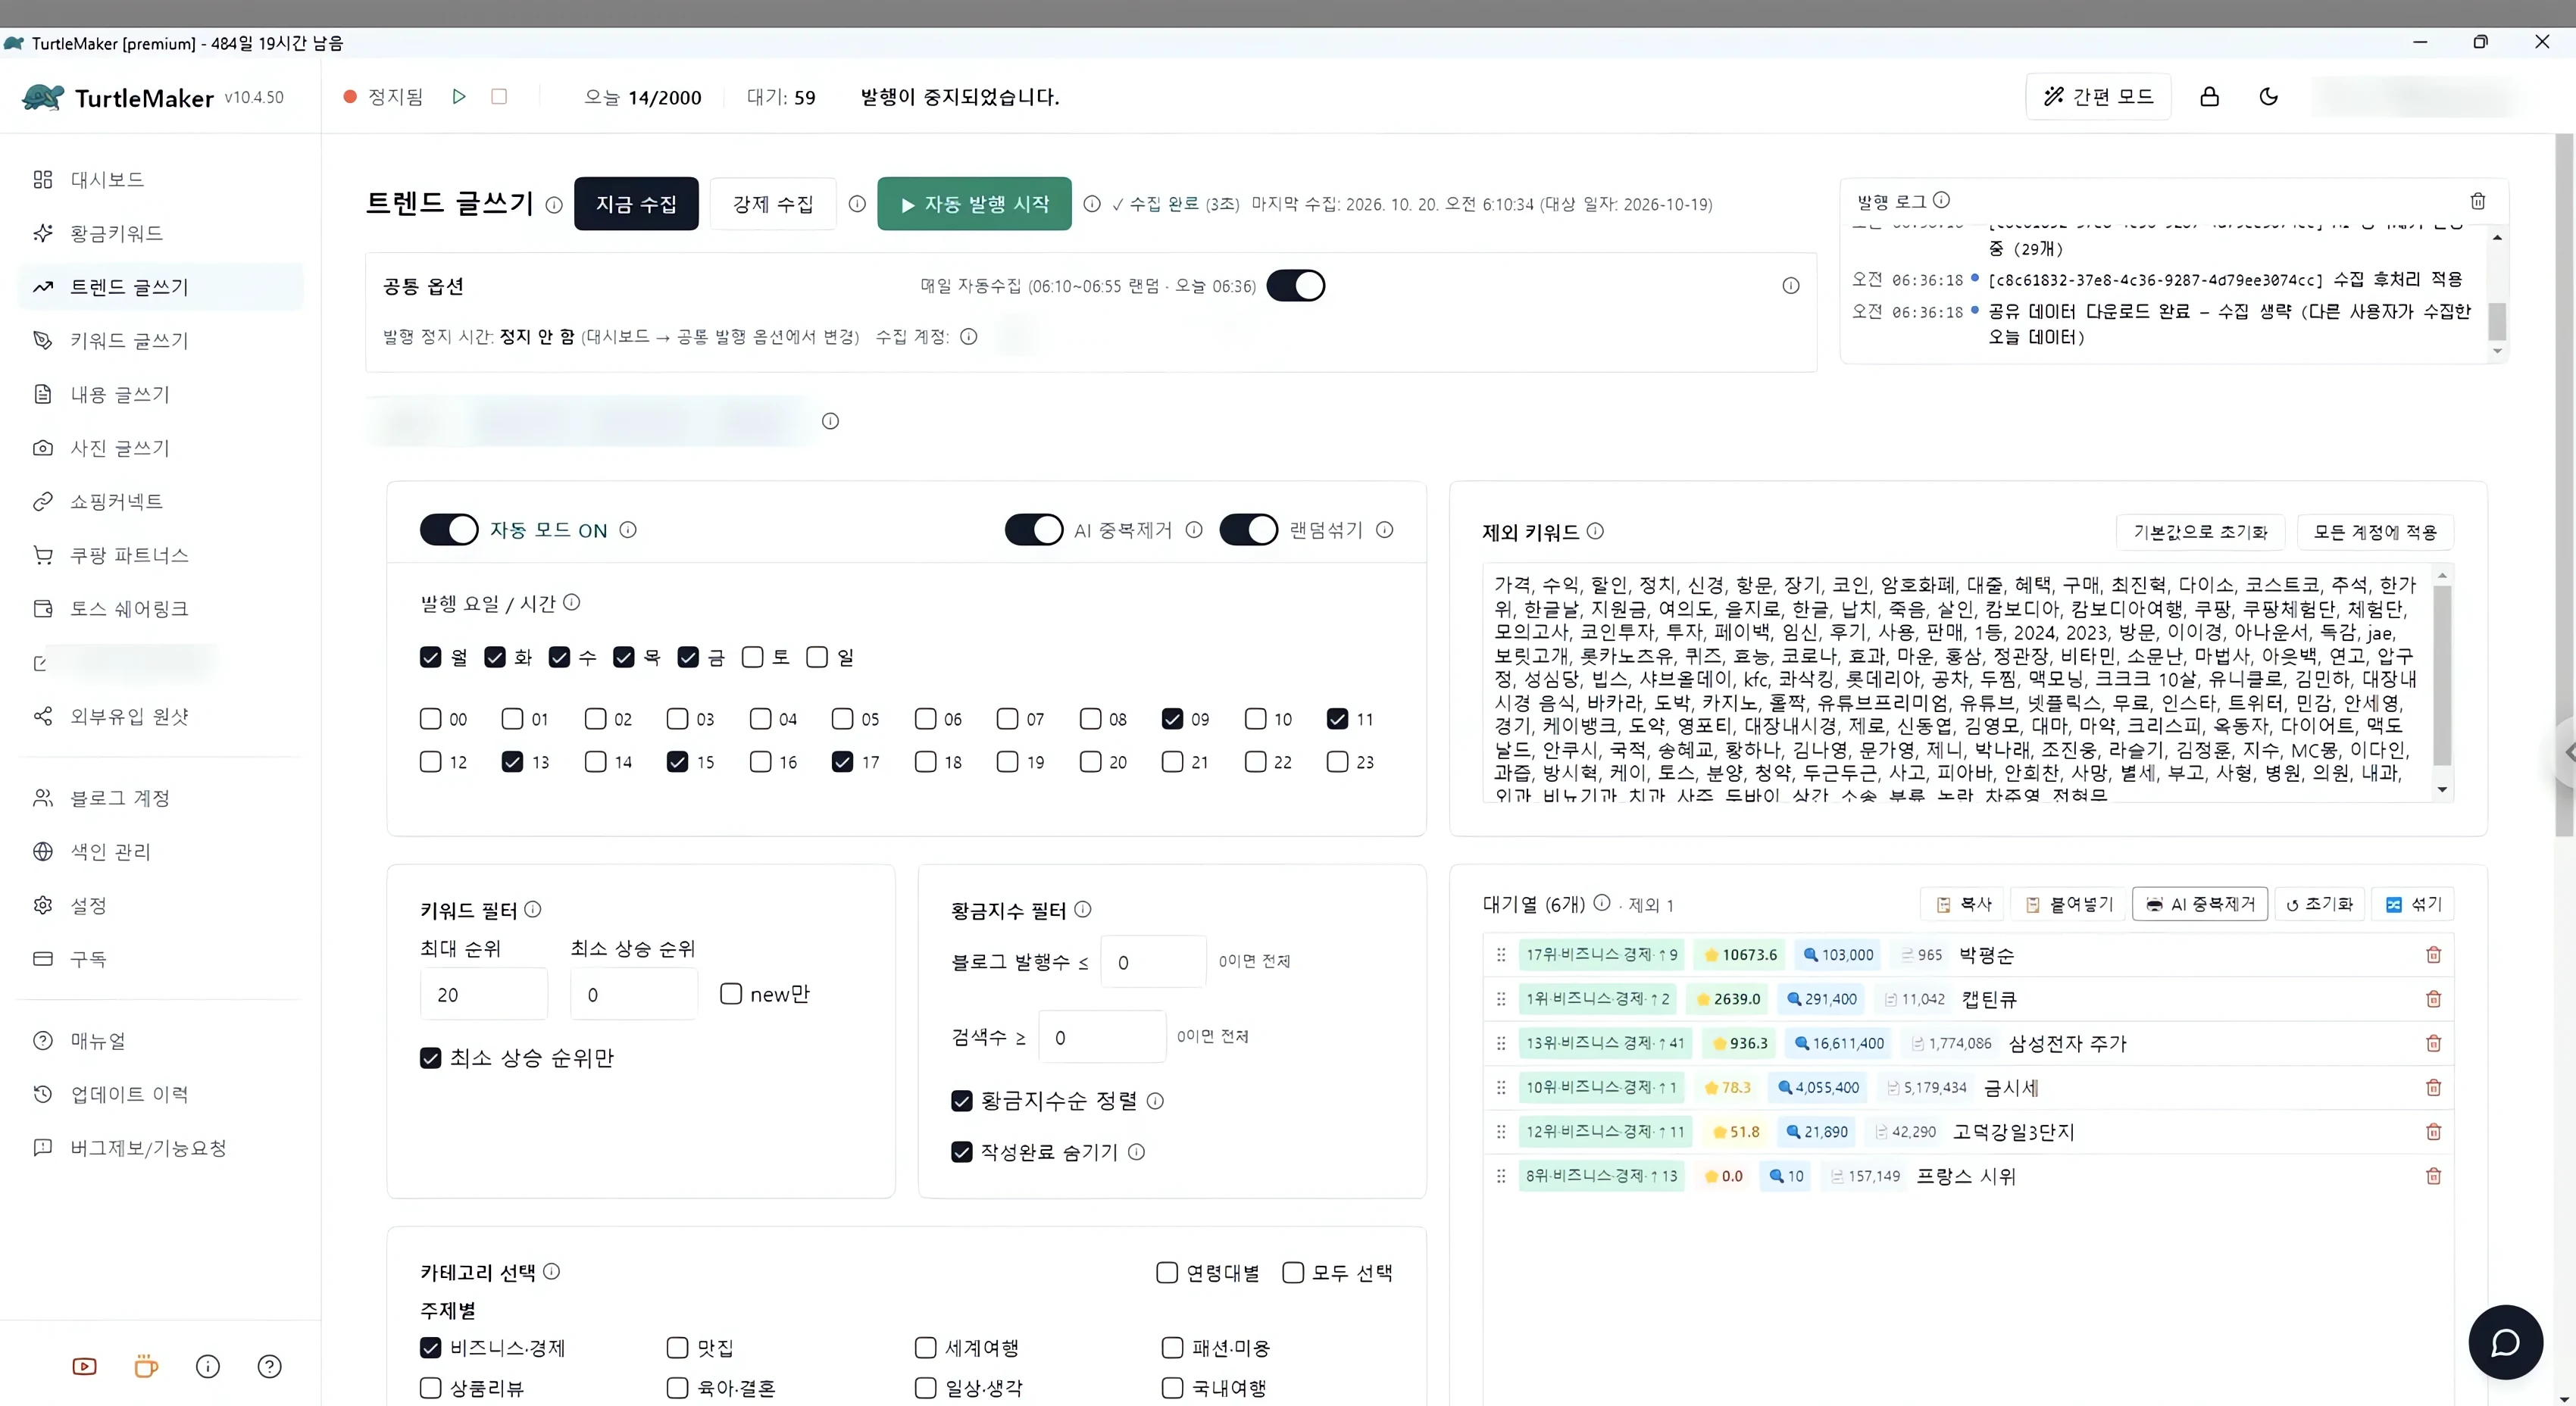Click the coffee cup icon in sidebar footer
This screenshot has height=1406, width=2576.
[146, 1366]
